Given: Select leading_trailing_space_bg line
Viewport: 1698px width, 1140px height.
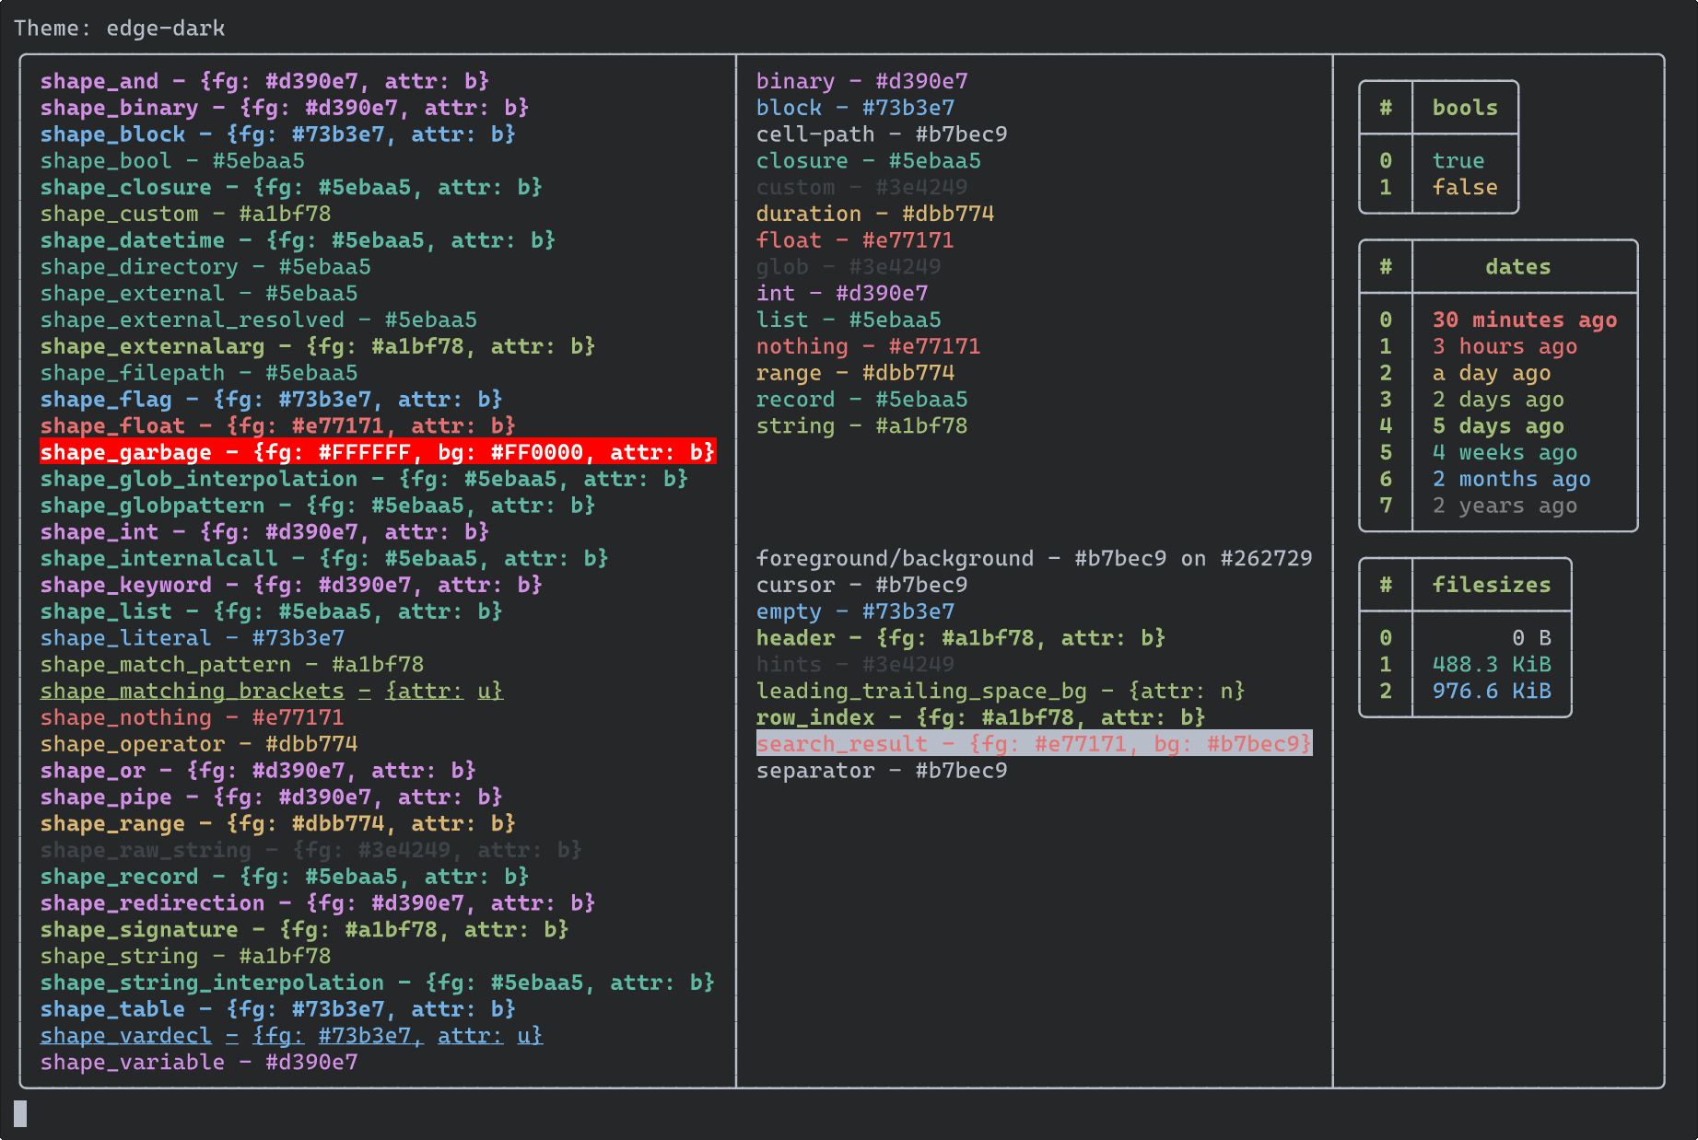Looking at the screenshot, I should click(x=1001, y=692).
